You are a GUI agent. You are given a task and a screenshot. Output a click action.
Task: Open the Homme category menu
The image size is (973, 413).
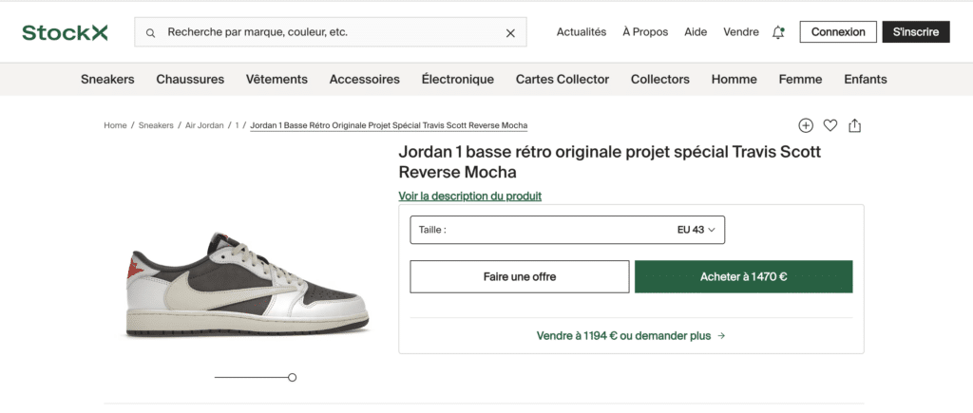(735, 80)
